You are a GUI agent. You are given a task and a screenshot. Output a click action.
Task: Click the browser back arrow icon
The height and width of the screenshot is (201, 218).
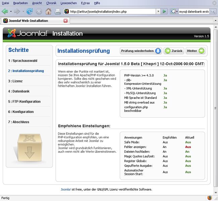click(5, 11)
